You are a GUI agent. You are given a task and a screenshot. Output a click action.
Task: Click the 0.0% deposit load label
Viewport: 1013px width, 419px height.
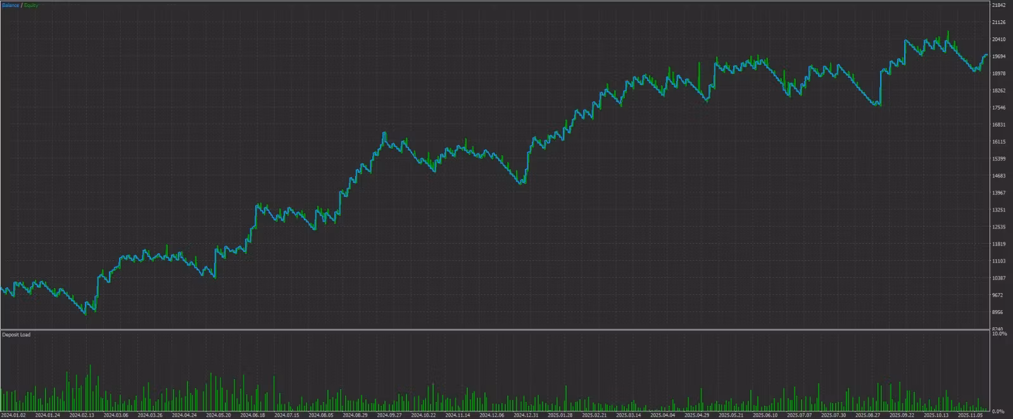pyautogui.click(x=999, y=411)
